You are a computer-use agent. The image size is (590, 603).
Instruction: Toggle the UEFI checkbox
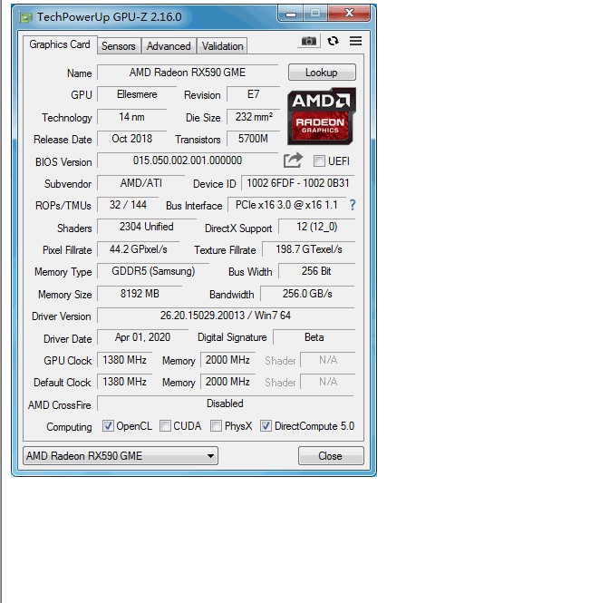click(319, 161)
